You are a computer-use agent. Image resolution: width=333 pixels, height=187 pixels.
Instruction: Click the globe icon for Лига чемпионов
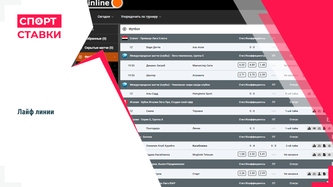[125, 55]
